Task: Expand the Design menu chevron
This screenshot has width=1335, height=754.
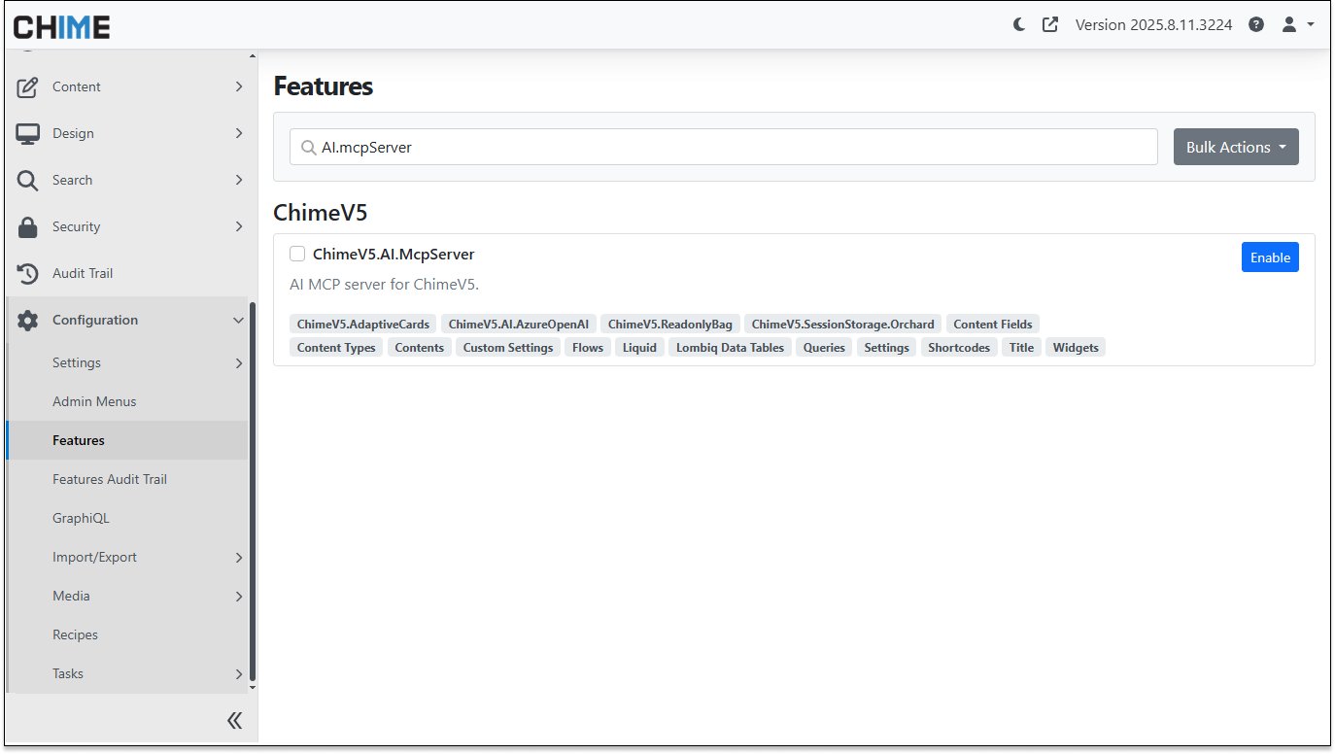Action: tap(239, 133)
